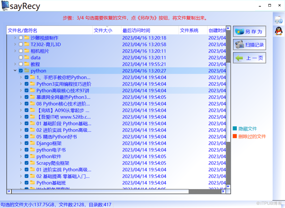This screenshot has width=285, height=208.
Task: Collapse the python folder tree
Action: coord(15,71)
